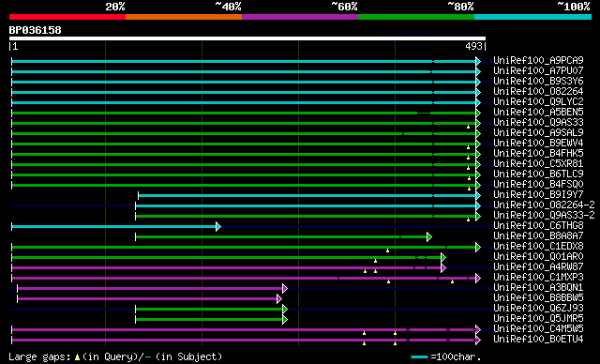
Task: Click the arrowhead of the UniRef100_B8BBW5 alignment
Action: tap(279, 299)
